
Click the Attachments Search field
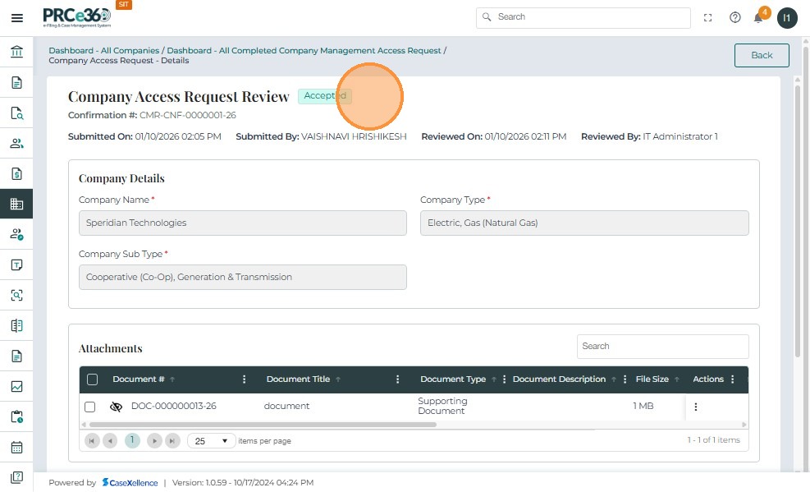coord(663,347)
